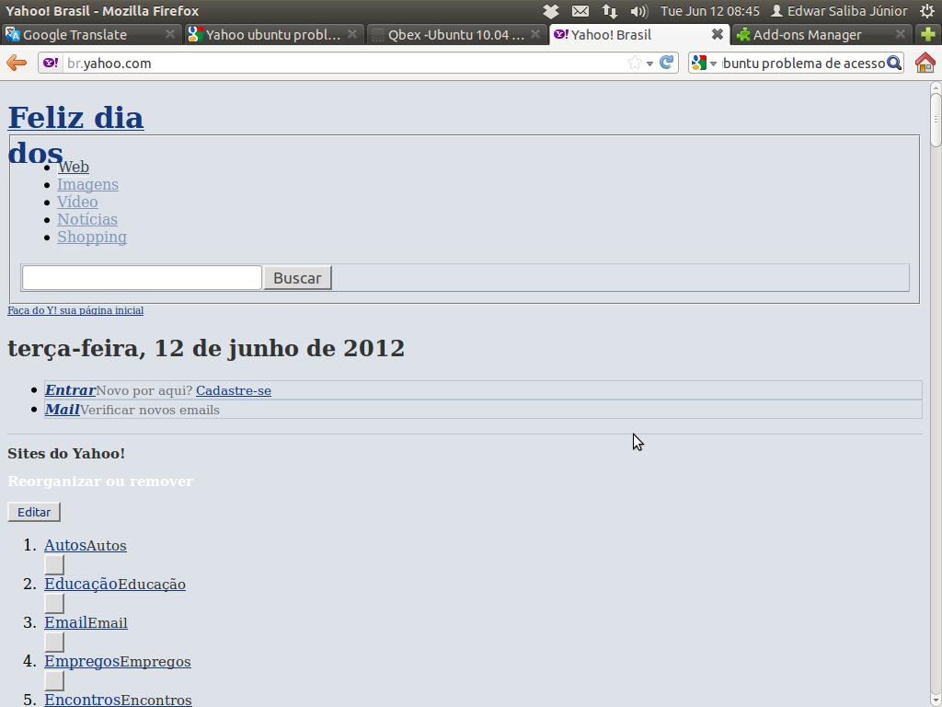The height and width of the screenshot is (707, 942).
Task: Open the Mail link
Action: coord(63,410)
